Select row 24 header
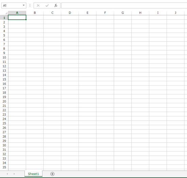This screenshot has width=187, height=178. (x=4, y=119)
